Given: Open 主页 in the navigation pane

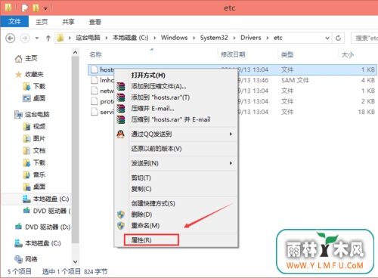Looking at the screenshot, I should (x=31, y=58).
